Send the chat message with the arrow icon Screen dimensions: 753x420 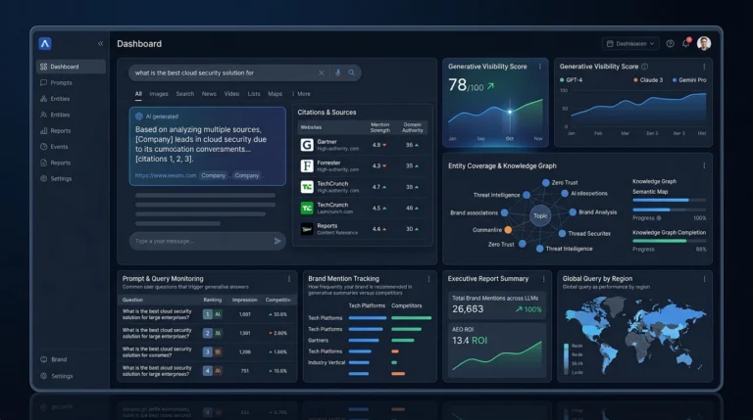coord(277,241)
